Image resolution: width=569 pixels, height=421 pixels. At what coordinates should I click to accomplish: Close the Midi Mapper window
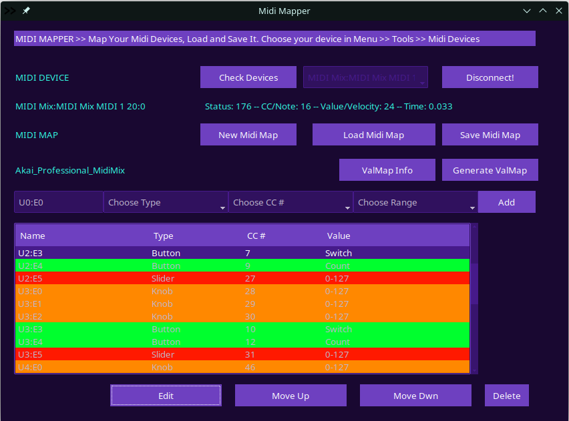pos(559,11)
